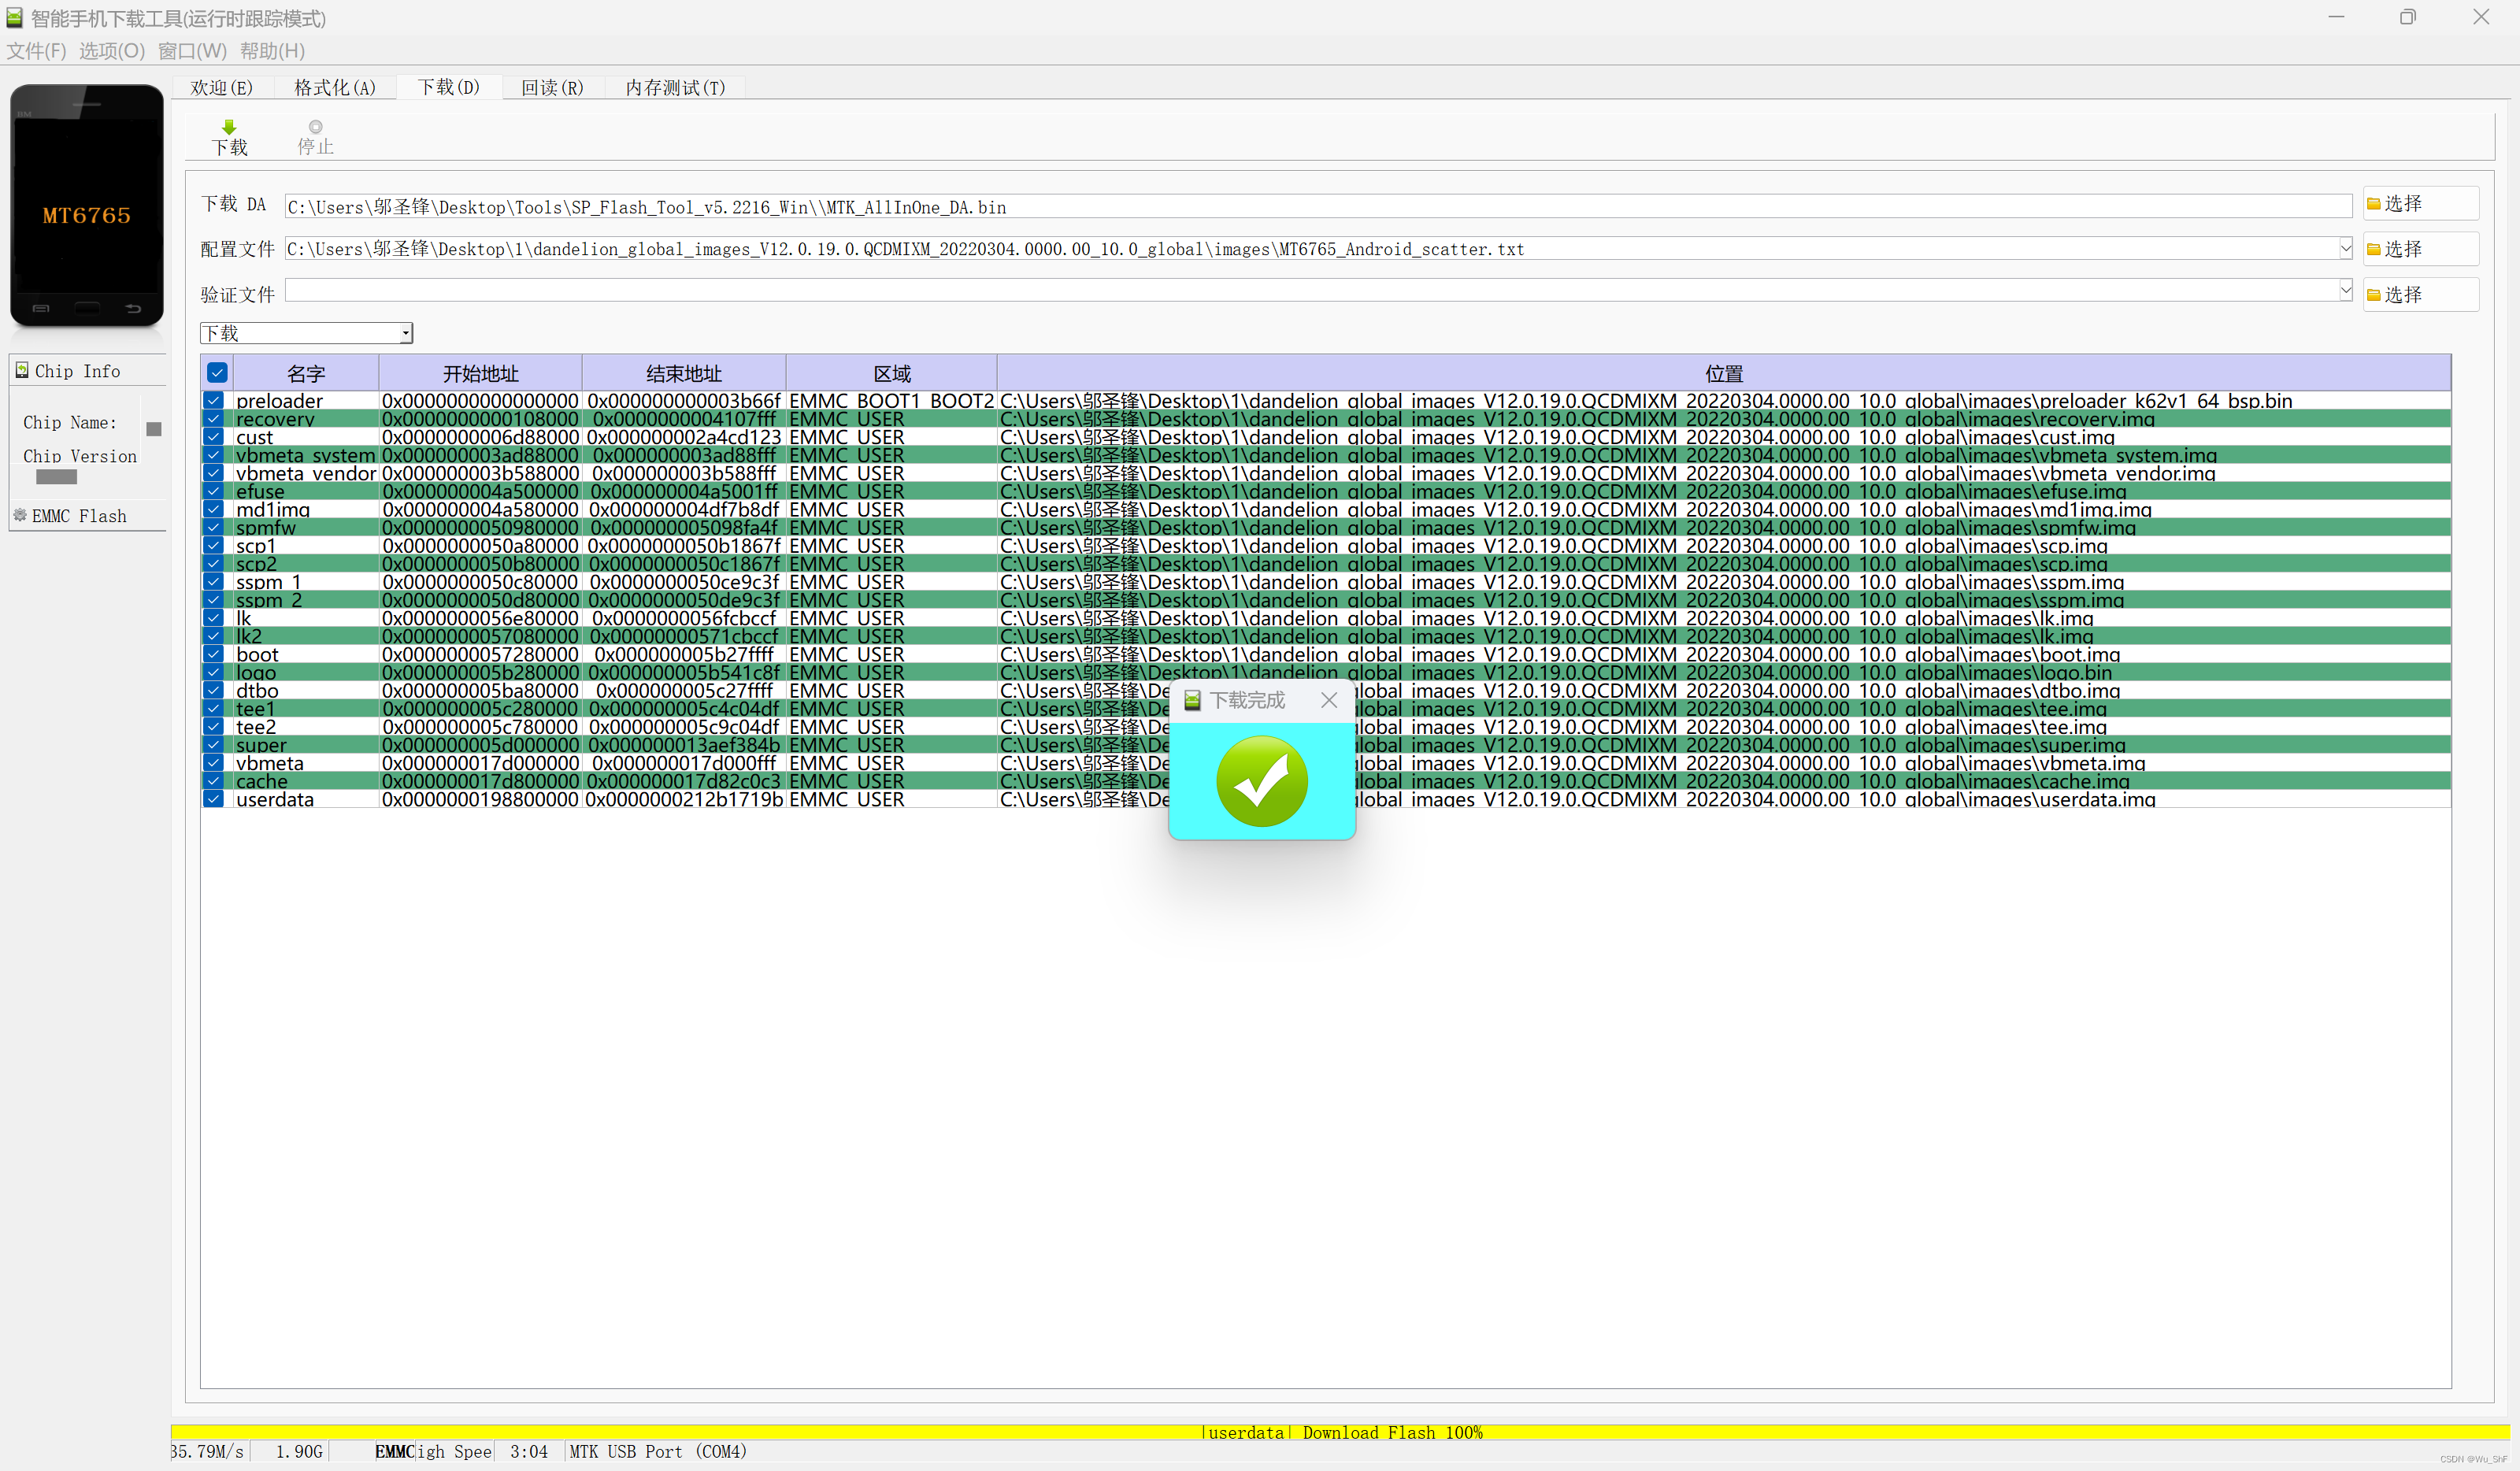Image resolution: width=2520 pixels, height=1471 pixels.
Task: Open the download mode dropdown (下载)
Action: 306,332
